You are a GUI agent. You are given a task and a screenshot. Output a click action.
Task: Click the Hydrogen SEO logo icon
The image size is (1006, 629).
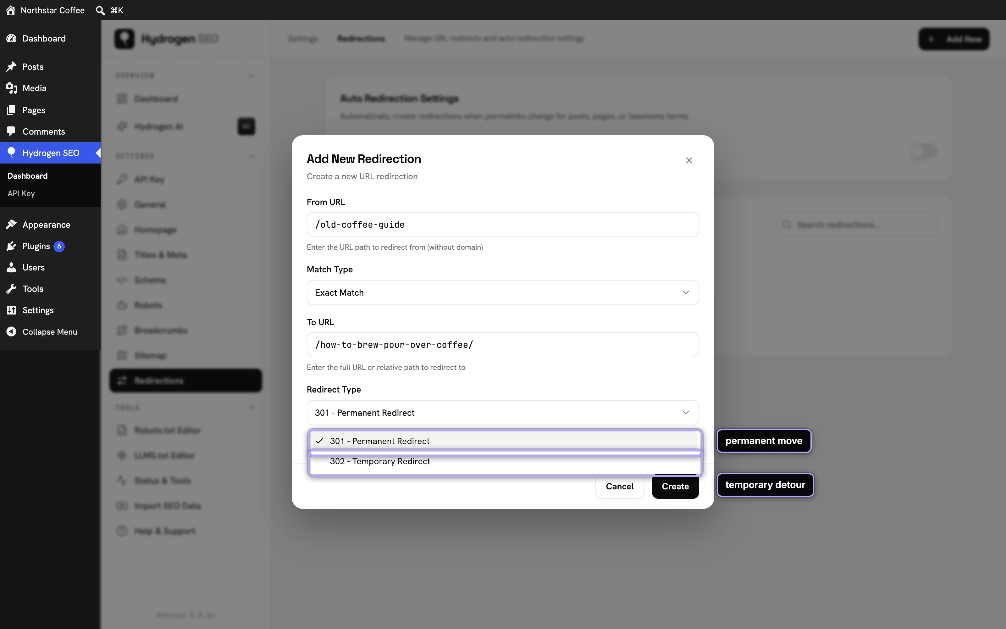pyautogui.click(x=124, y=39)
